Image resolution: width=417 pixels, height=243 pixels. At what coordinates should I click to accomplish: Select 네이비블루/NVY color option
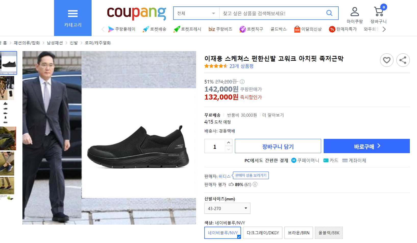(x=223, y=233)
